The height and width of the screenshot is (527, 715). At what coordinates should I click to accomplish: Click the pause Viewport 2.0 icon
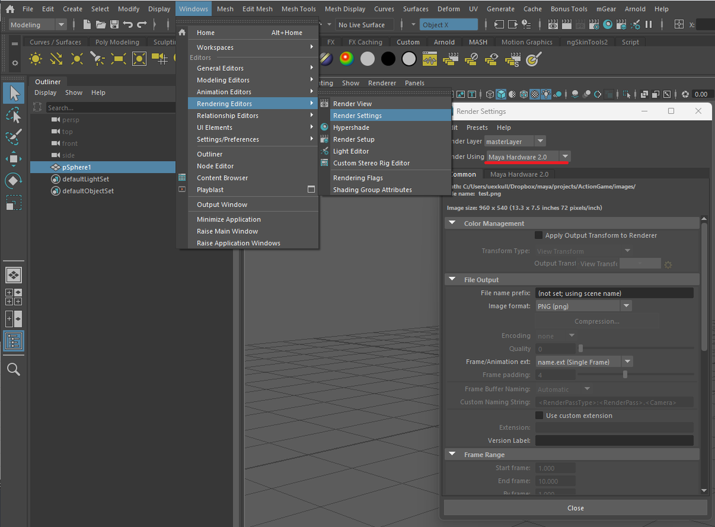(648, 24)
